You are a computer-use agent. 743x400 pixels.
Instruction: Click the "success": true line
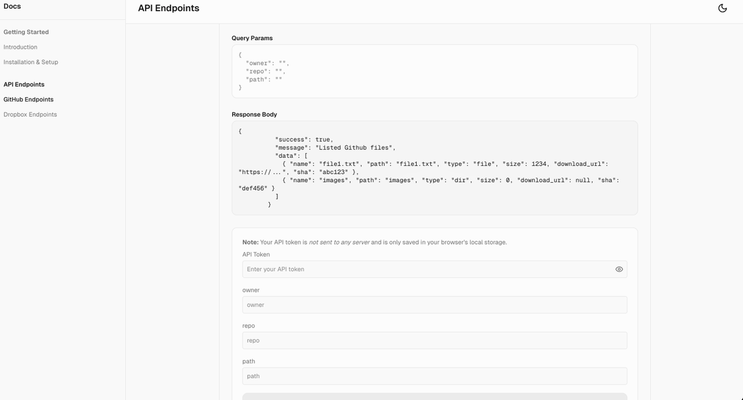[305, 139]
